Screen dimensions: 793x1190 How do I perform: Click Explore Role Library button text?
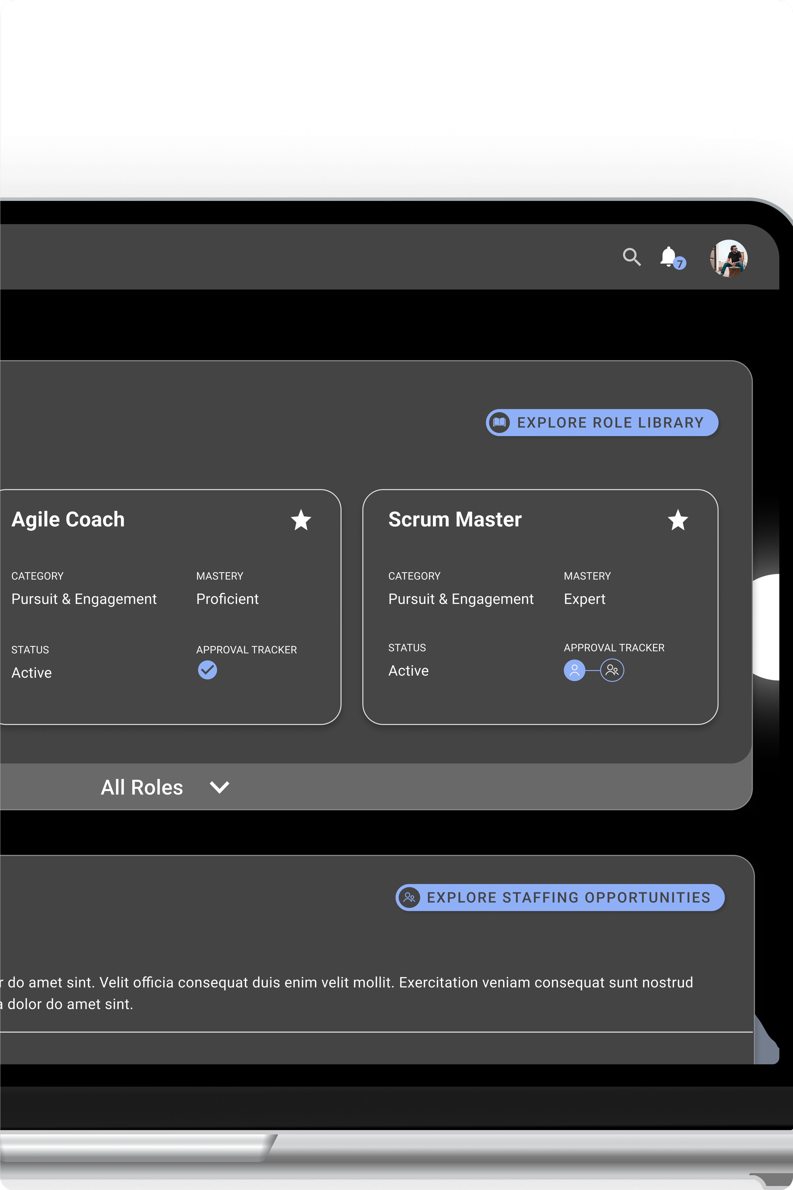pyautogui.click(x=610, y=422)
